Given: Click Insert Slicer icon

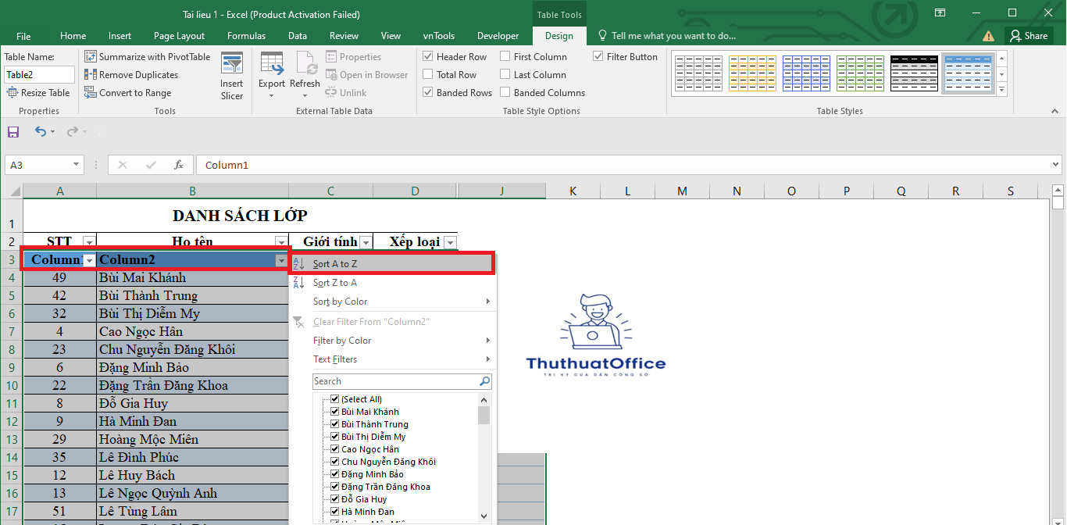Looking at the screenshot, I should click(x=232, y=63).
